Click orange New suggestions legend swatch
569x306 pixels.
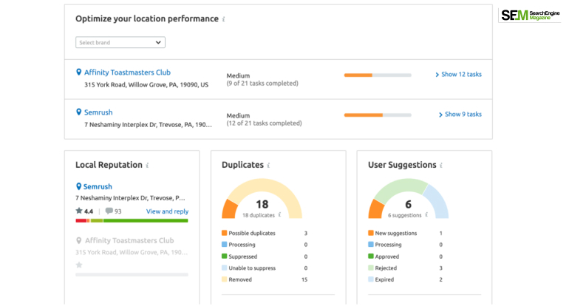point(370,233)
